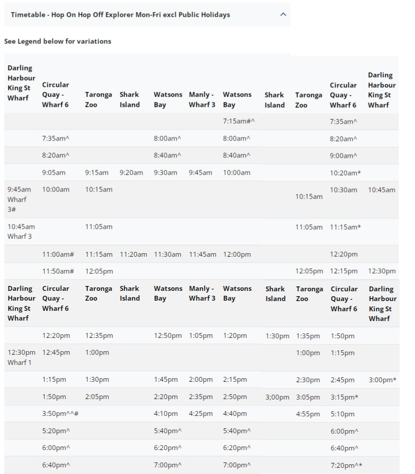Viewport: 415px width, 474px height.
Task: Click the 9:45am Wharf 3# cell
Action: click(x=19, y=199)
